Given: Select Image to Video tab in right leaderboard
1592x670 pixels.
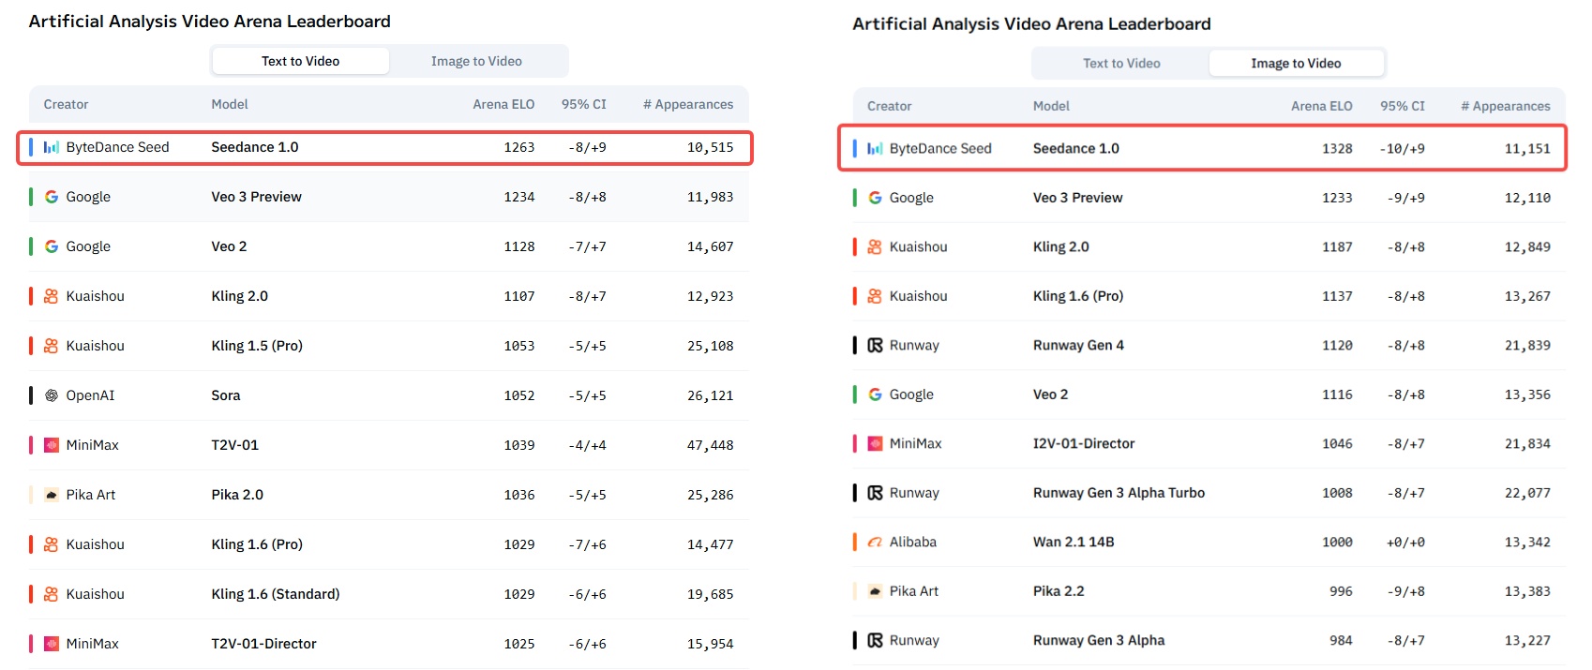Looking at the screenshot, I should 1296,63.
